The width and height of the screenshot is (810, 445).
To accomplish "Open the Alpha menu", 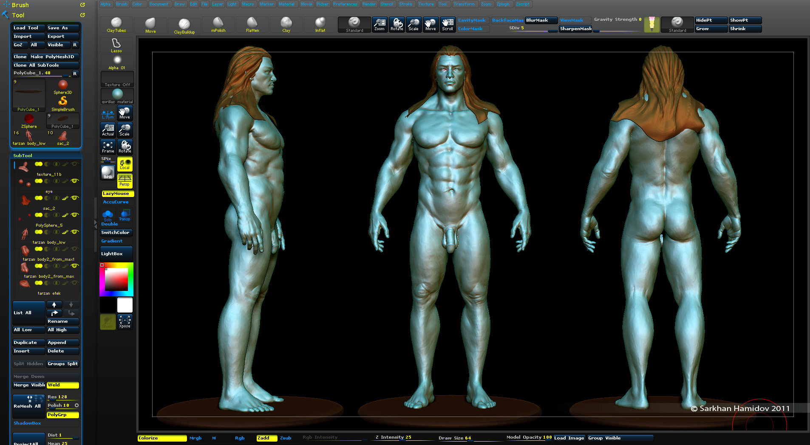I will pos(105,4).
